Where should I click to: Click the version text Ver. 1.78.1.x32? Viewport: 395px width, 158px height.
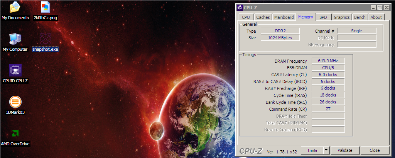pos(282,151)
